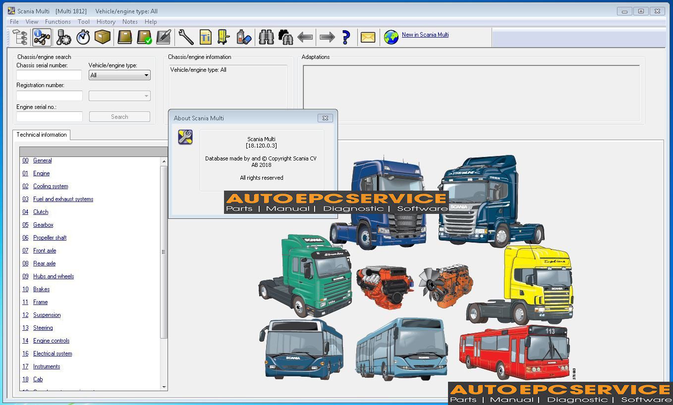Viewport: 673px width, 405px height.
Task: Select the technical information toolbar icon
Action: coord(42,37)
